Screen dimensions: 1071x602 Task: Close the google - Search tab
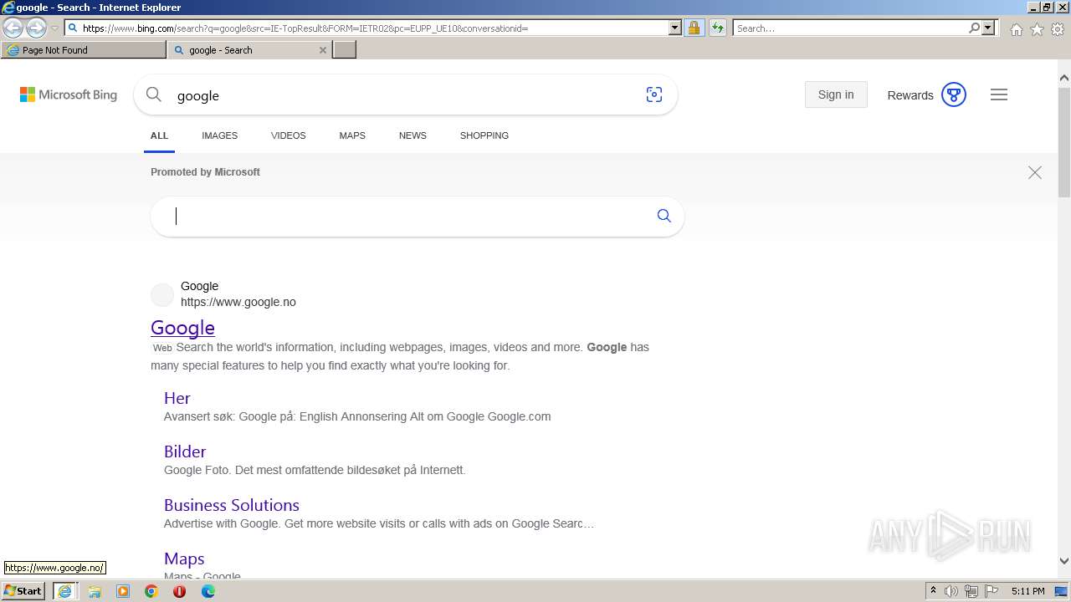tap(323, 50)
